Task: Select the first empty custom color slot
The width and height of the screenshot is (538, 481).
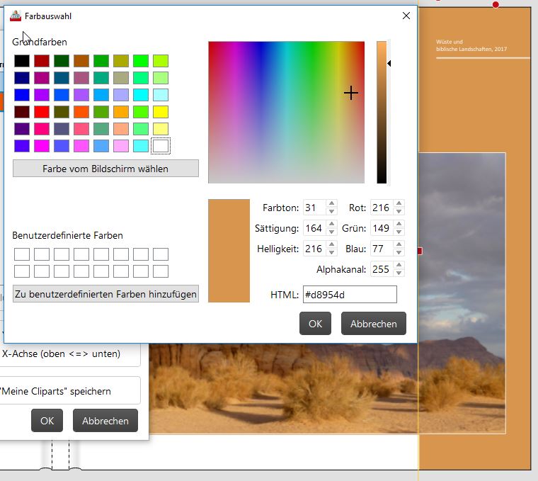Action: click(22, 254)
